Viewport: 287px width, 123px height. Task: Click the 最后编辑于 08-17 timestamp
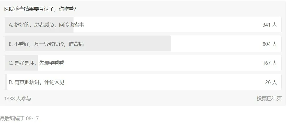click(19, 118)
